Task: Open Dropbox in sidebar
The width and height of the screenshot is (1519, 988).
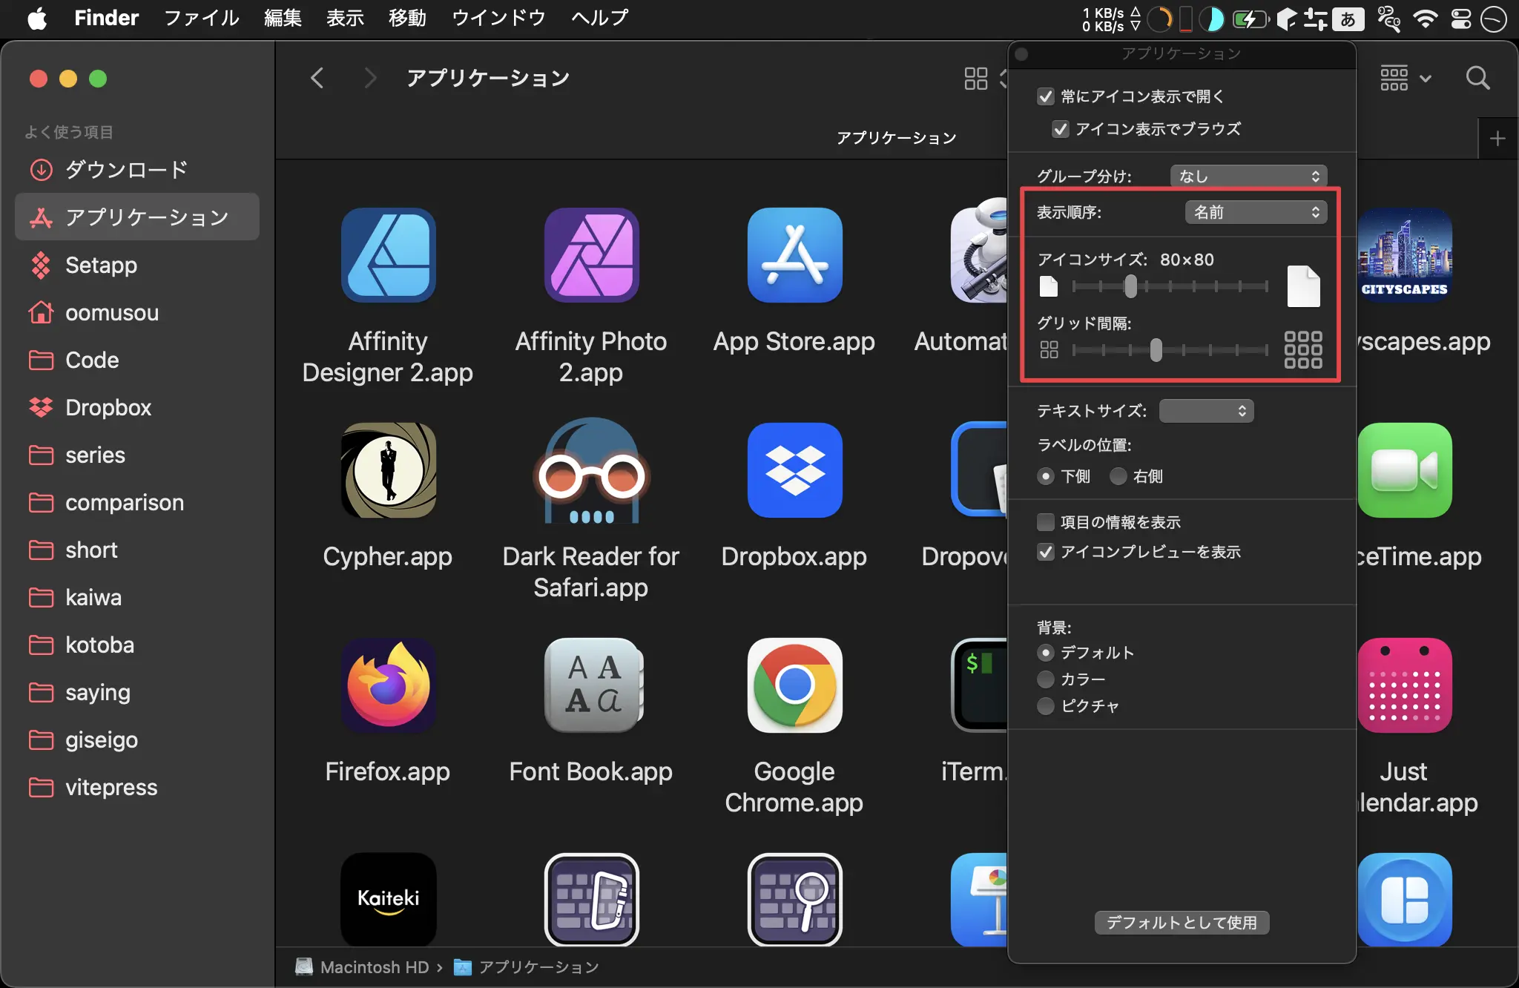Action: (137, 407)
